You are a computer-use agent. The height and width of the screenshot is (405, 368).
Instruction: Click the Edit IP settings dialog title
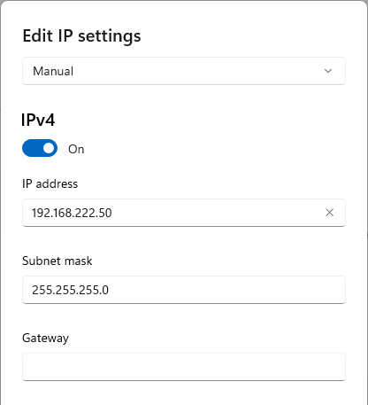pyautogui.click(x=81, y=36)
